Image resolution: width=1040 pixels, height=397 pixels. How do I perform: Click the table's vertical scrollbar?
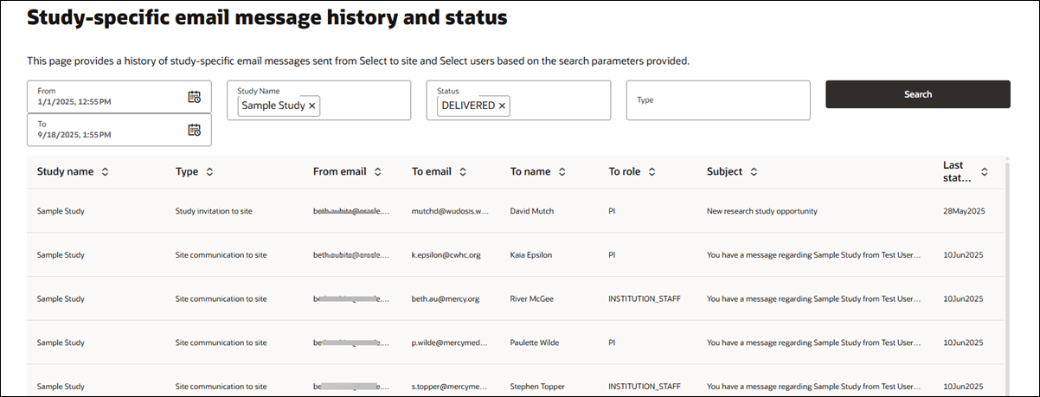1008,275
